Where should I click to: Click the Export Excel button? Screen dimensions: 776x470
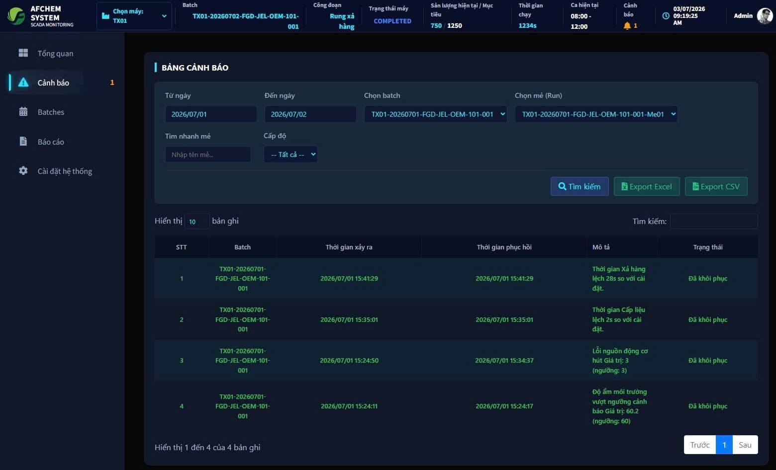point(647,186)
